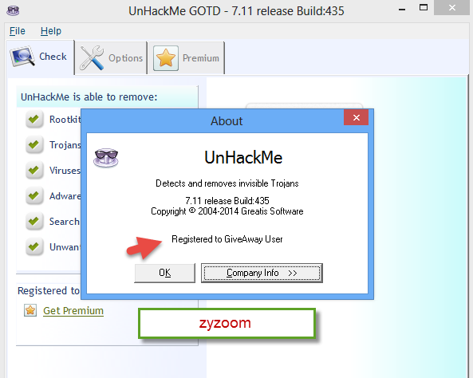Click the gold star Premium icon

pyautogui.click(x=166, y=58)
